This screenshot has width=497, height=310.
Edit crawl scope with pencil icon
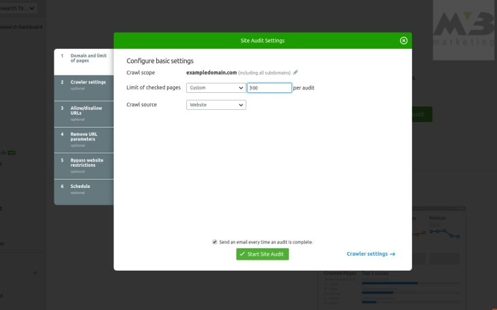click(x=295, y=73)
